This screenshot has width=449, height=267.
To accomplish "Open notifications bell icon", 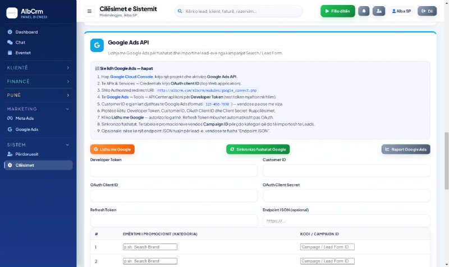I will click(x=364, y=11).
